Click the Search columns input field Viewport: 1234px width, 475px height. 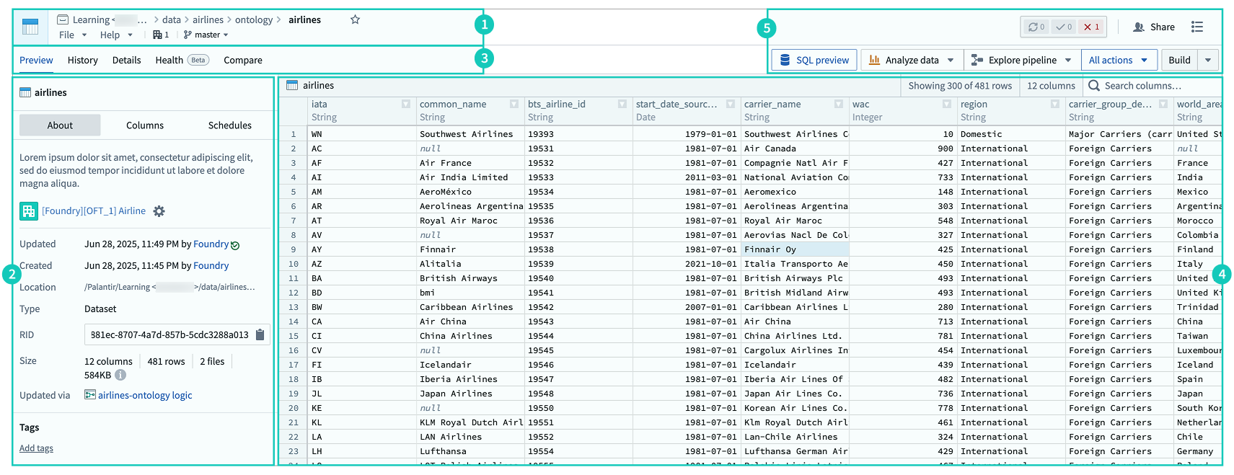click(1151, 86)
